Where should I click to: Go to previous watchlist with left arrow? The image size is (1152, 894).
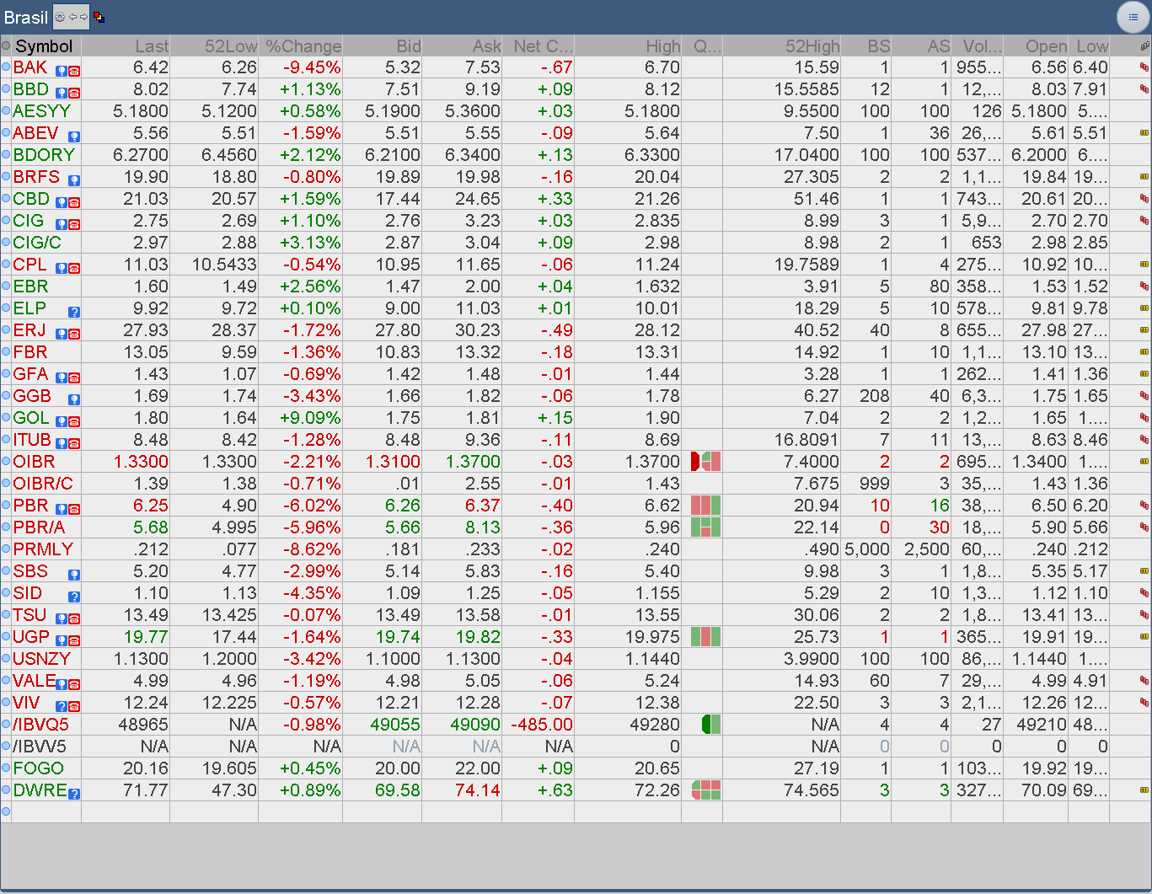pyautogui.click(x=72, y=17)
